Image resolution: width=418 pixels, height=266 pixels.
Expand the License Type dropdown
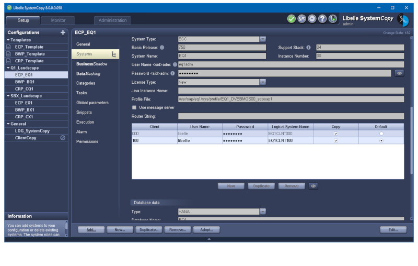pyautogui.click(x=263, y=82)
